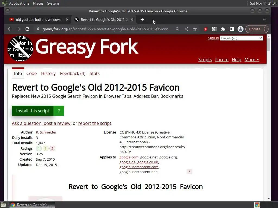Open the Scripts link

[205, 60]
